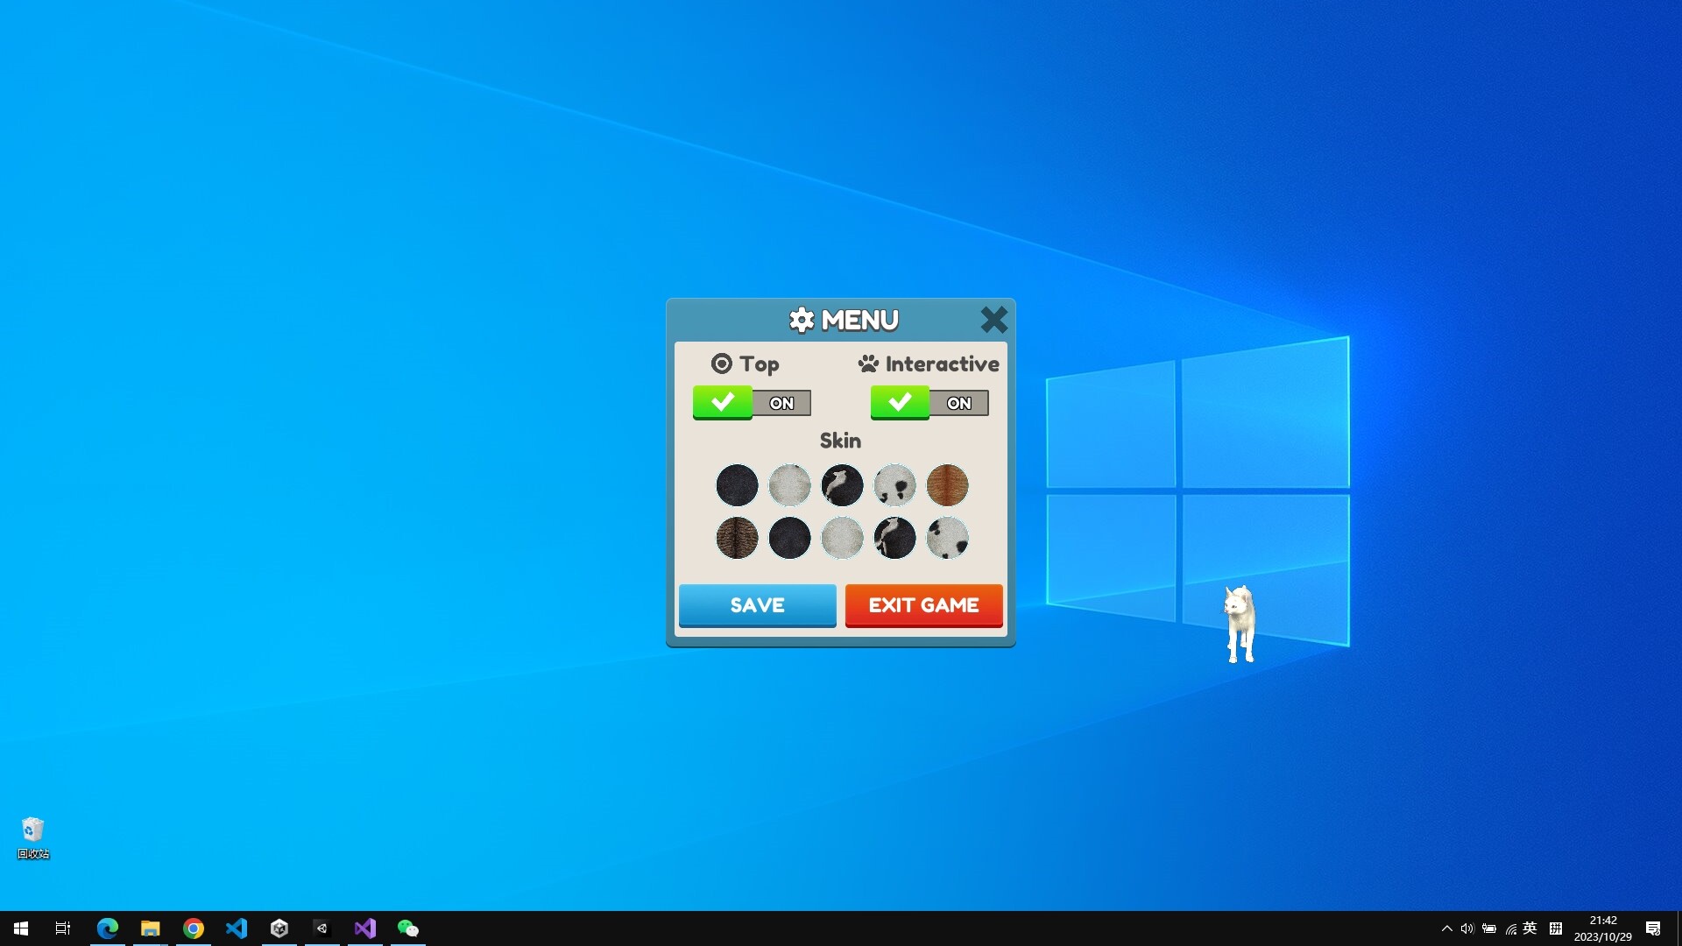Screen dimensions: 1682x946
Task: Click the paw icon beside Interactive
Action: coord(868,364)
